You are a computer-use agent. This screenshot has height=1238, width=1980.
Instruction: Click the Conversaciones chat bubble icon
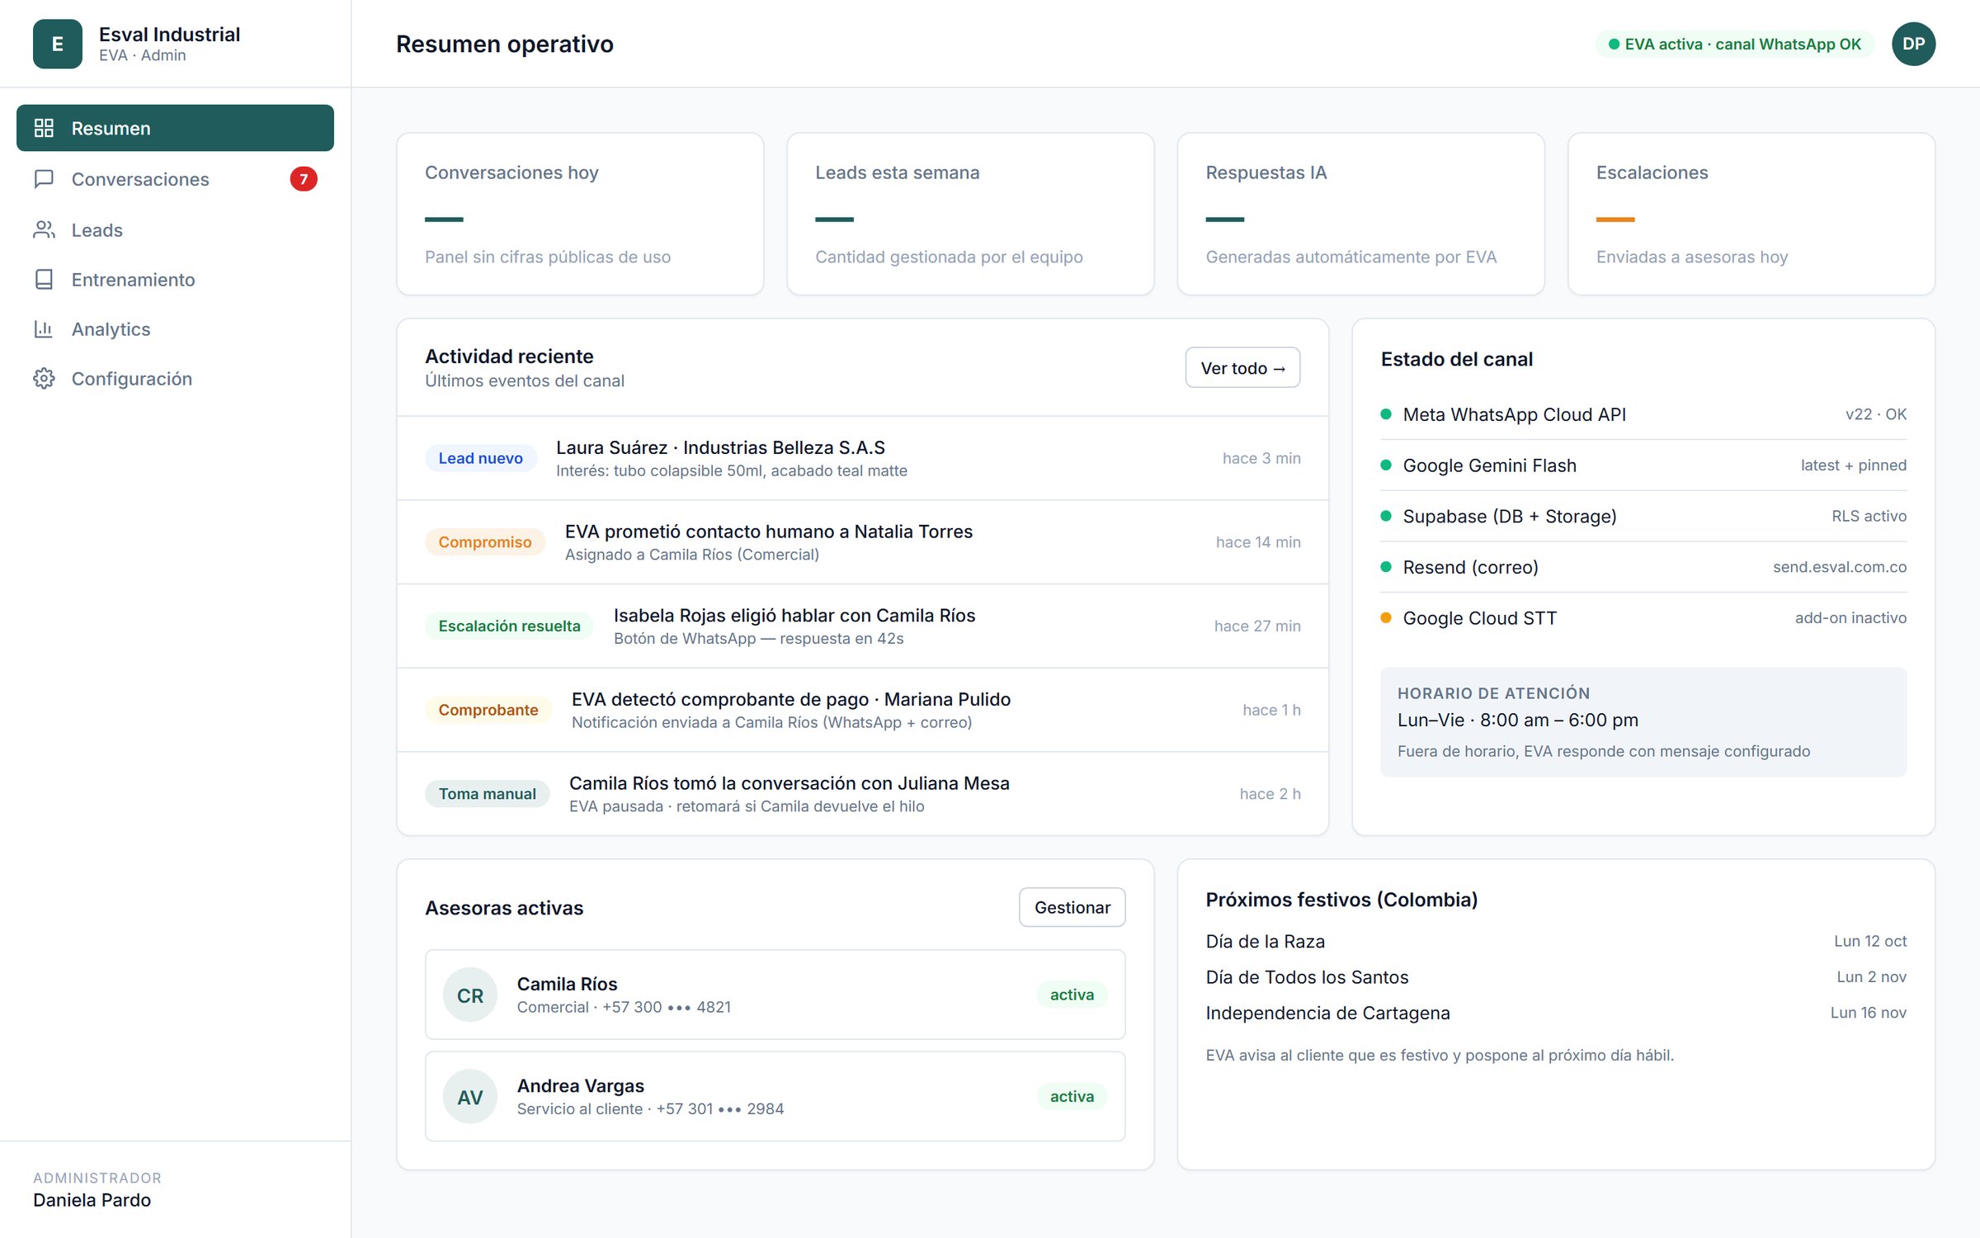pos(44,179)
